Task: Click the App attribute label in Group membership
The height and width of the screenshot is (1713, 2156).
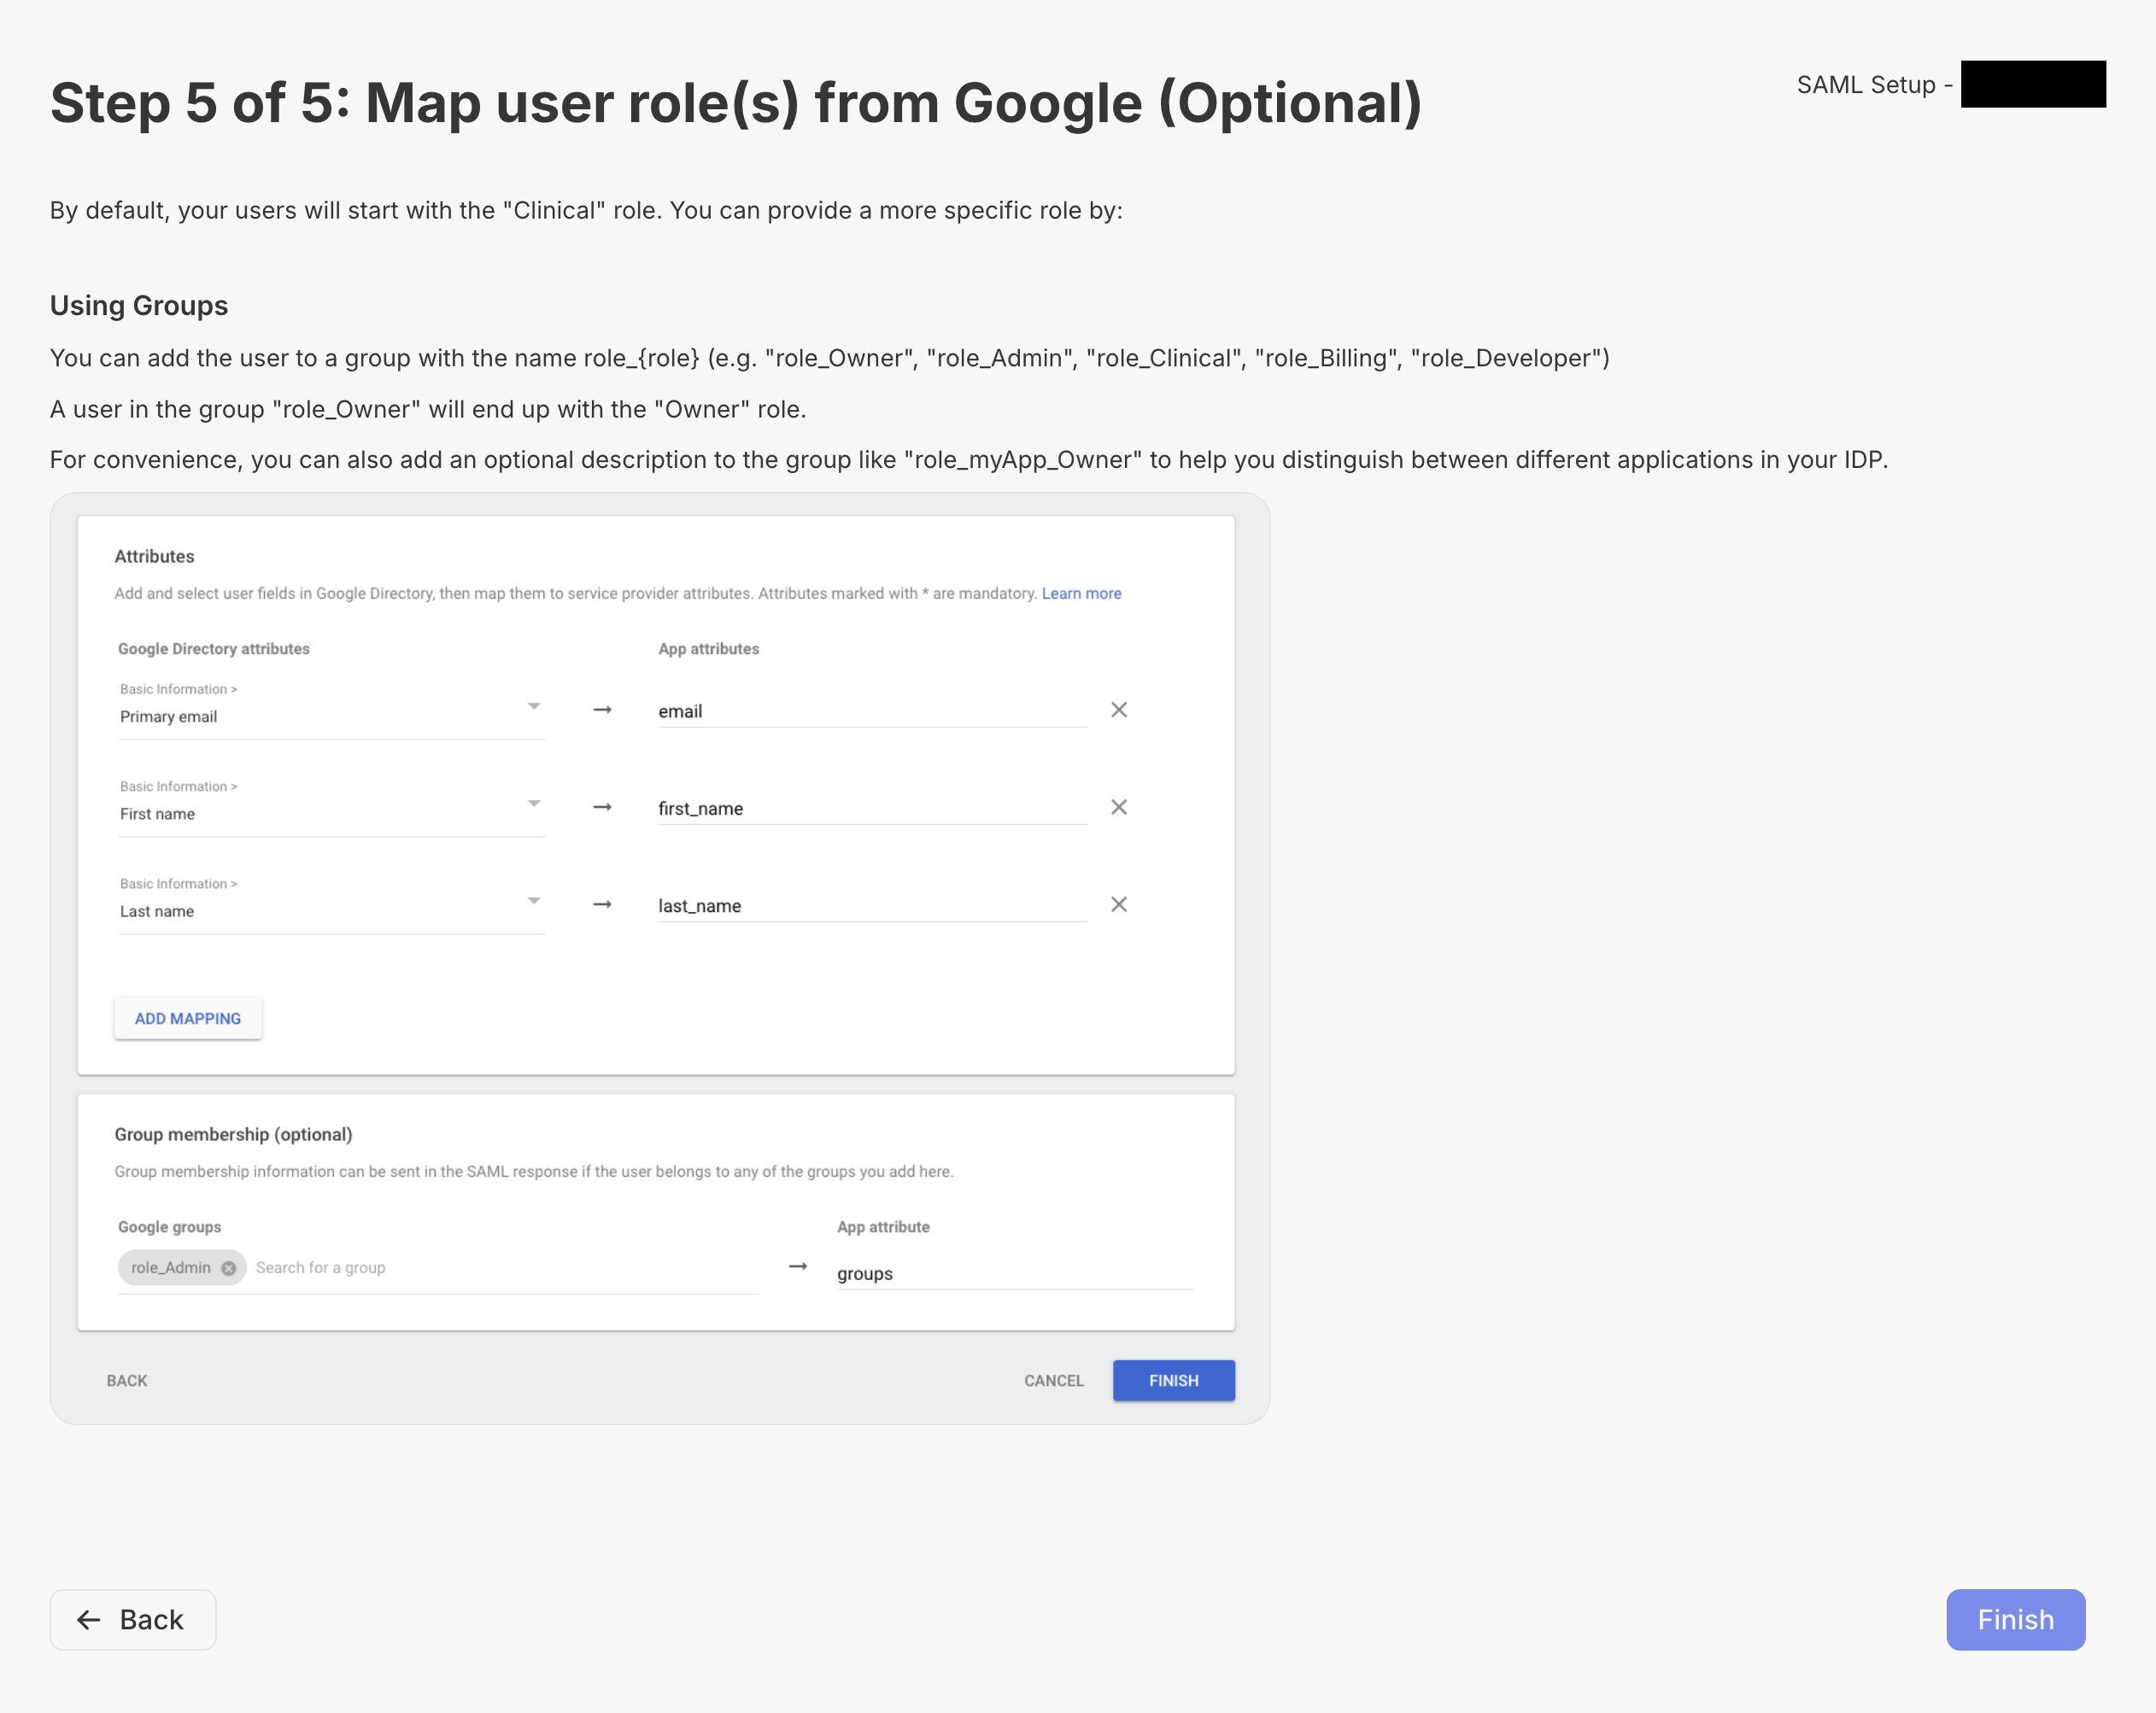Action: (x=883, y=1226)
